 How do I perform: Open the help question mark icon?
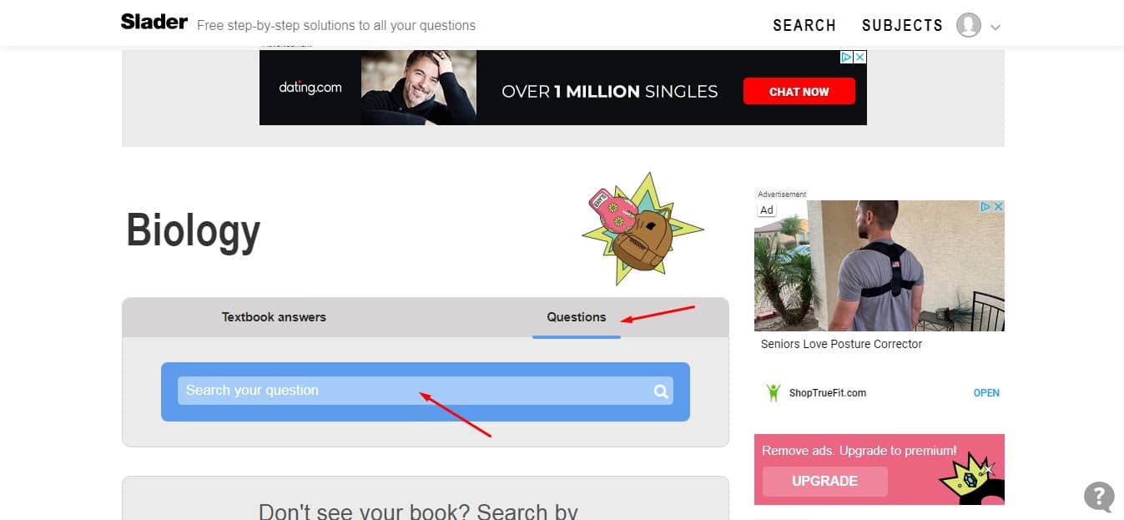1099,496
